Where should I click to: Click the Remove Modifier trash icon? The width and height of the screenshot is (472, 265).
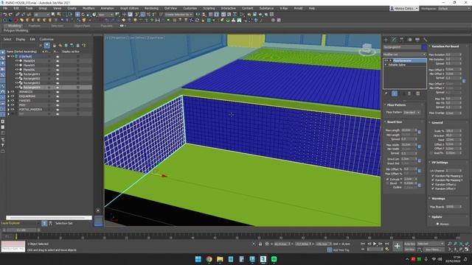click(x=409, y=93)
